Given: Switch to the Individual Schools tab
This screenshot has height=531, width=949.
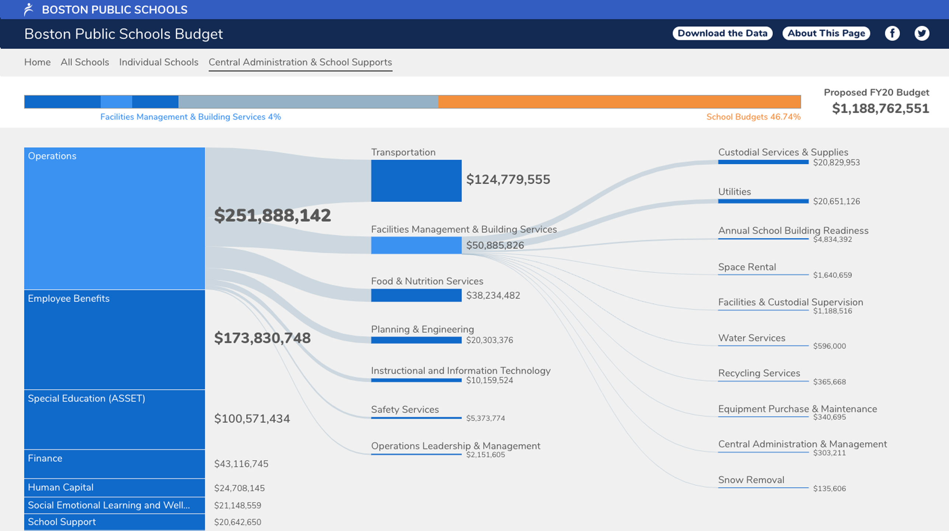Looking at the screenshot, I should click(x=158, y=62).
